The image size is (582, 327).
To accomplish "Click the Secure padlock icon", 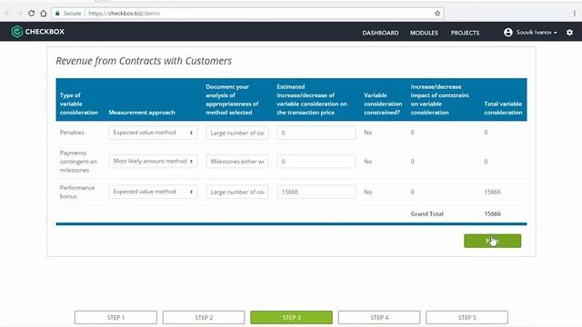I will [57, 14].
